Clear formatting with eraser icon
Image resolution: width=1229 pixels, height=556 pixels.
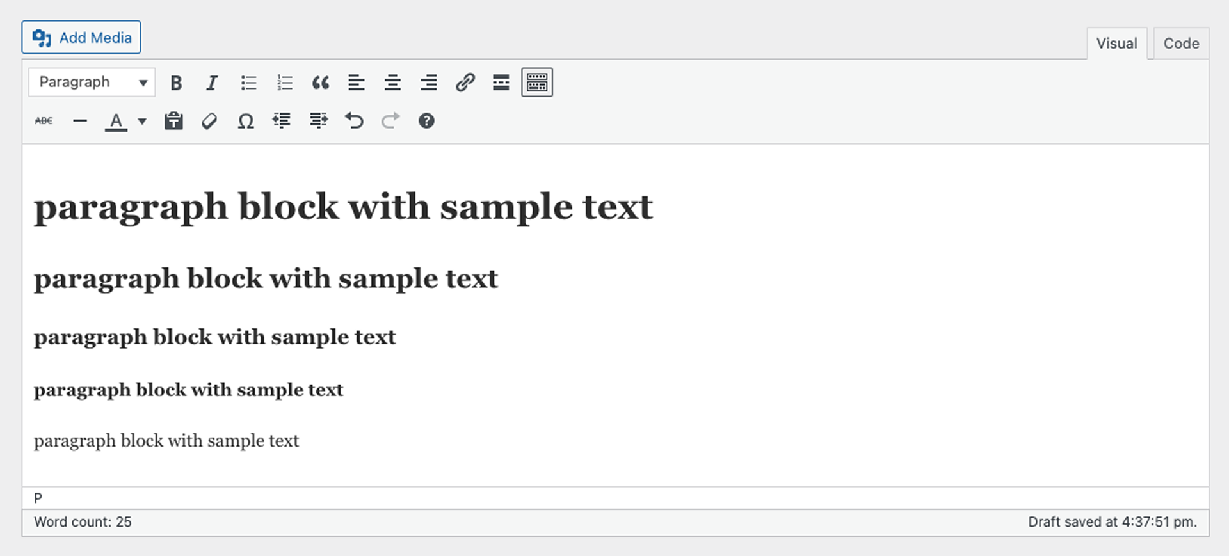(x=209, y=121)
